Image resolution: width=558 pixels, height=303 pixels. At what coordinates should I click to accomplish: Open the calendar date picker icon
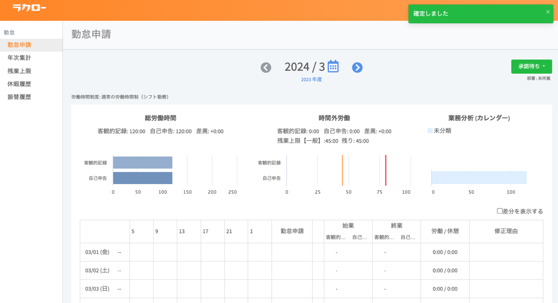click(x=333, y=66)
